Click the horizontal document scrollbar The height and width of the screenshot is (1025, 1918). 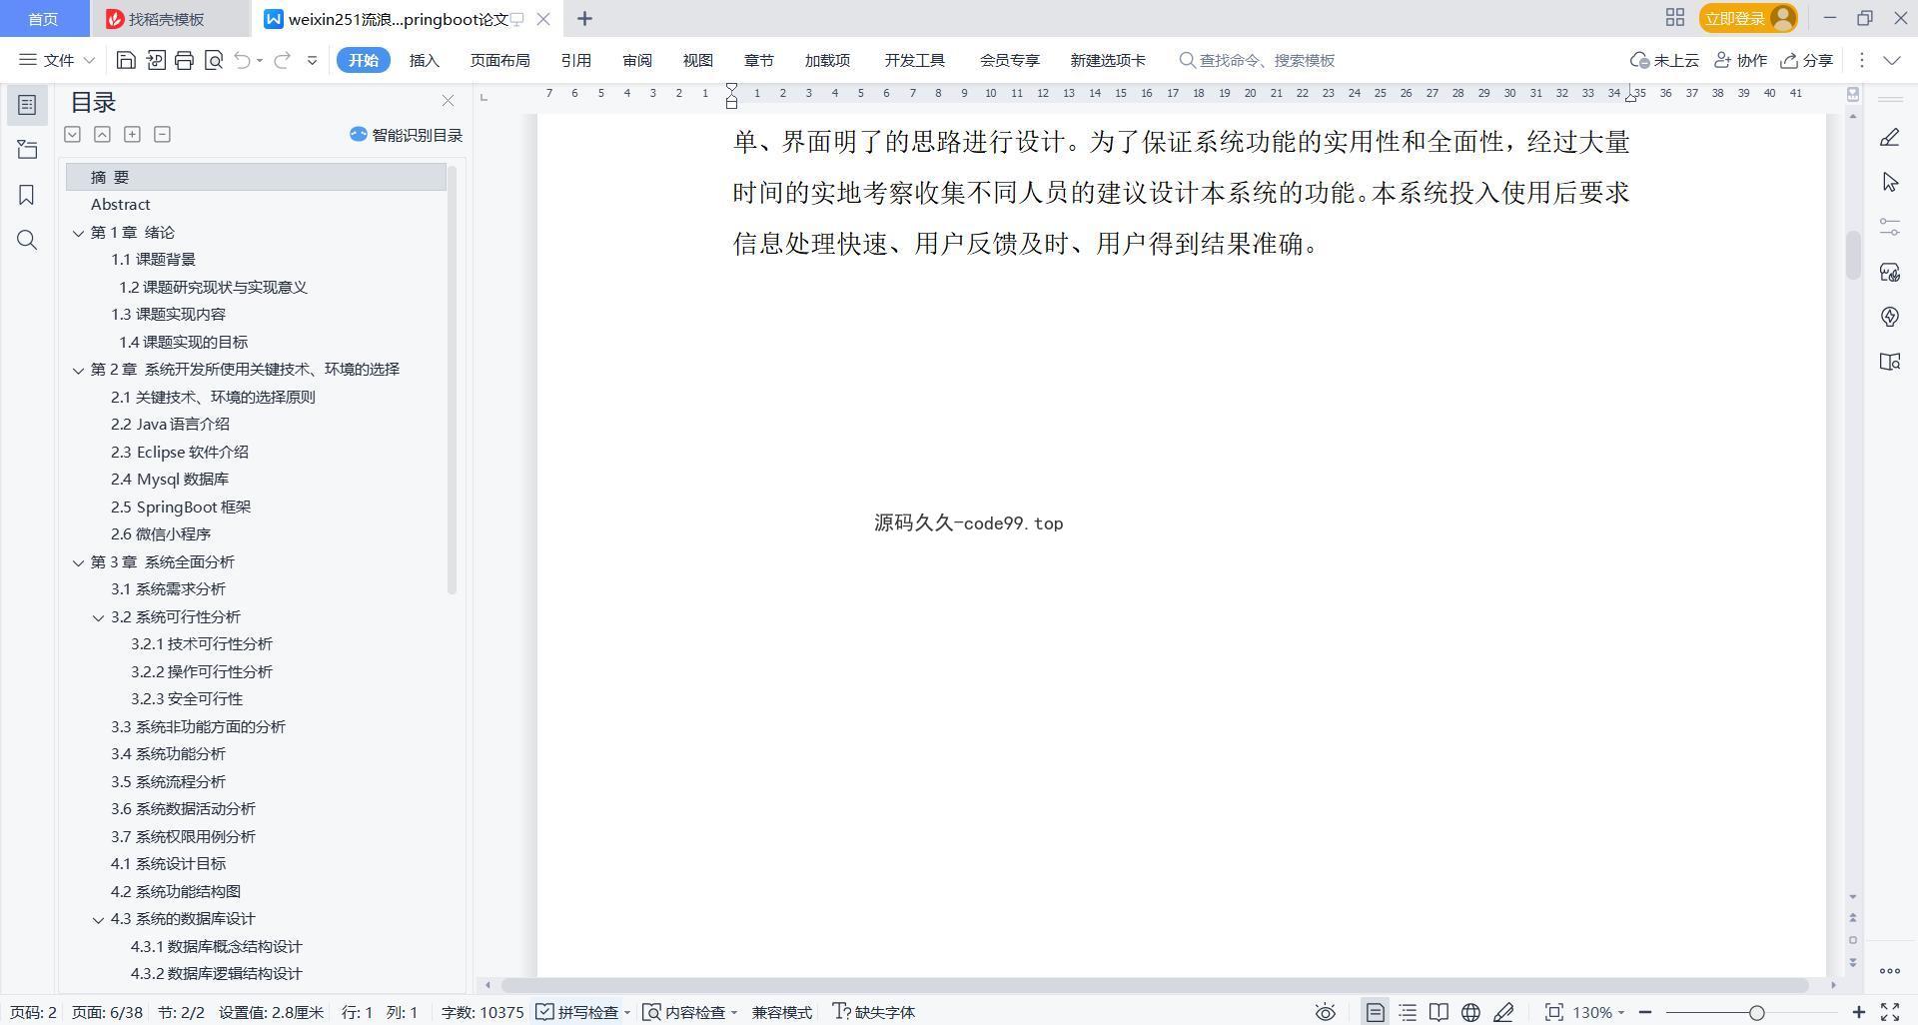coord(1156,985)
